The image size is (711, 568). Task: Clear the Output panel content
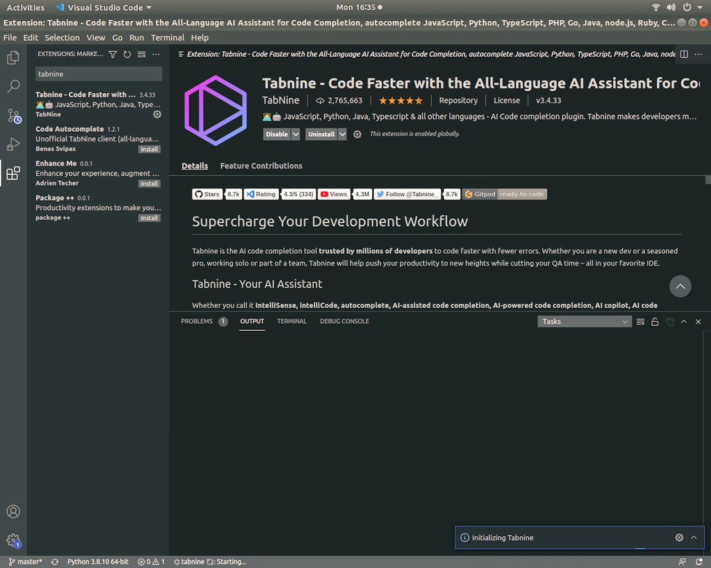click(640, 321)
